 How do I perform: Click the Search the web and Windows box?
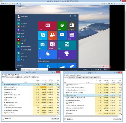coord(34,70)
